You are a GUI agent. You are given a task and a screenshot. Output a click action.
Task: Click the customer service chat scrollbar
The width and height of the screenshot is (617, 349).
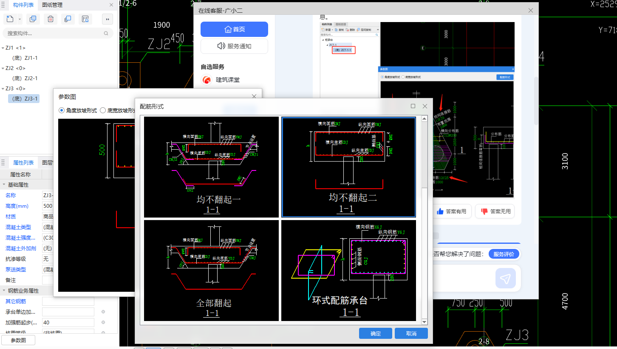(536, 101)
